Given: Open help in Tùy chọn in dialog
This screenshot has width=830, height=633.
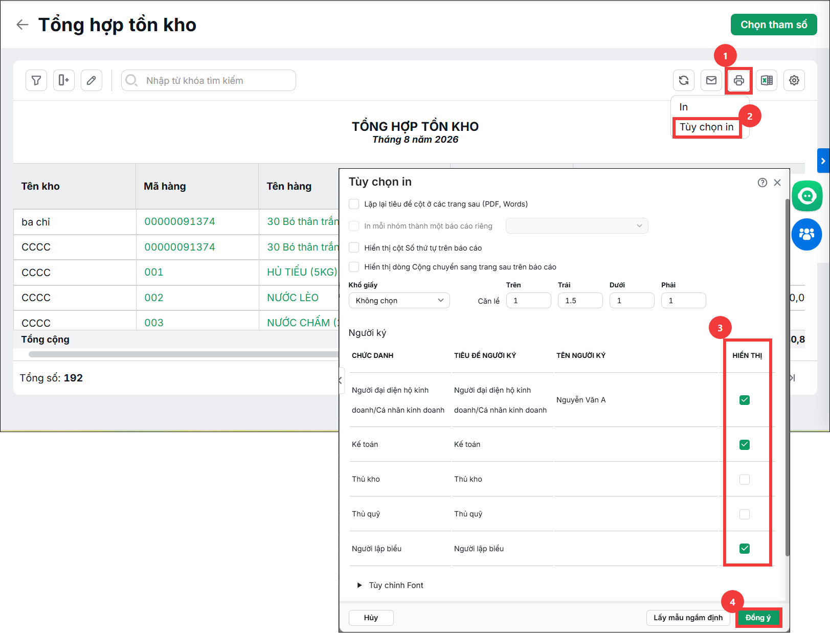Looking at the screenshot, I should coord(762,183).
